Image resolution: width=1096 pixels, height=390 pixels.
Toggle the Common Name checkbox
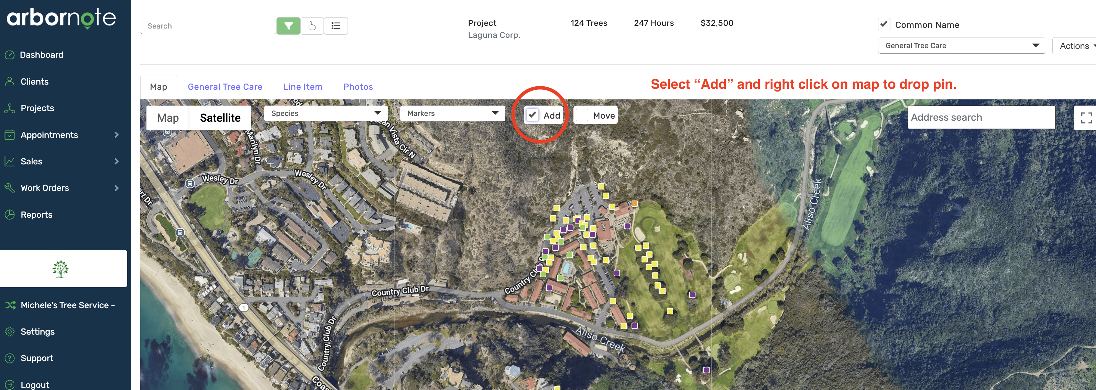click(x=884, y=24)
